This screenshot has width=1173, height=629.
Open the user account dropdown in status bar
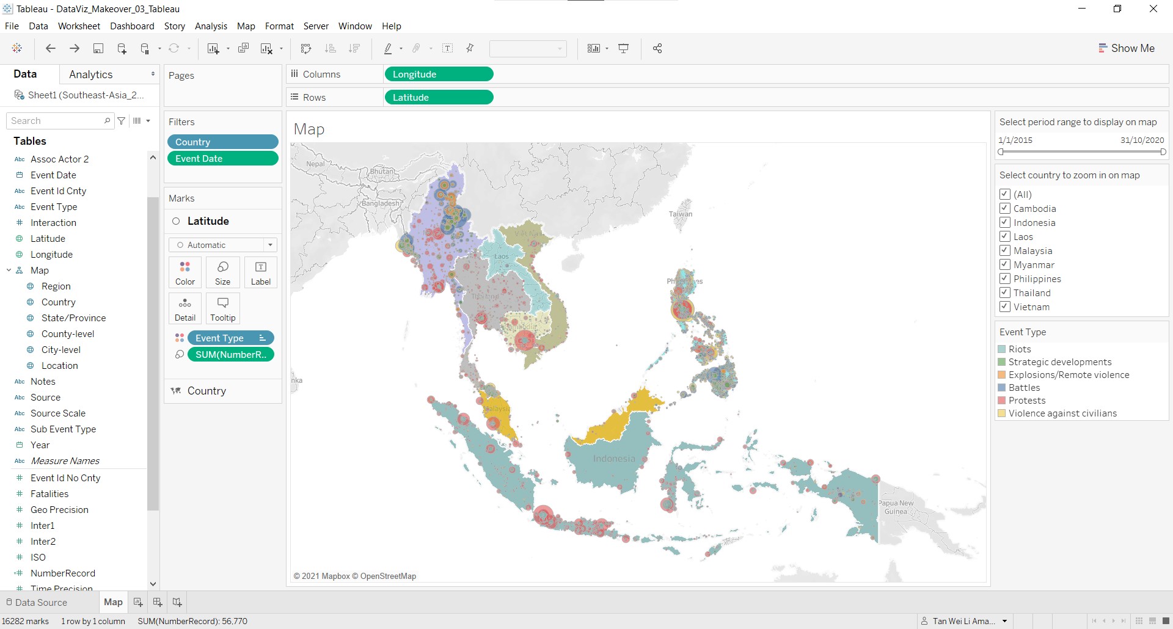(x=1004, y=621)
